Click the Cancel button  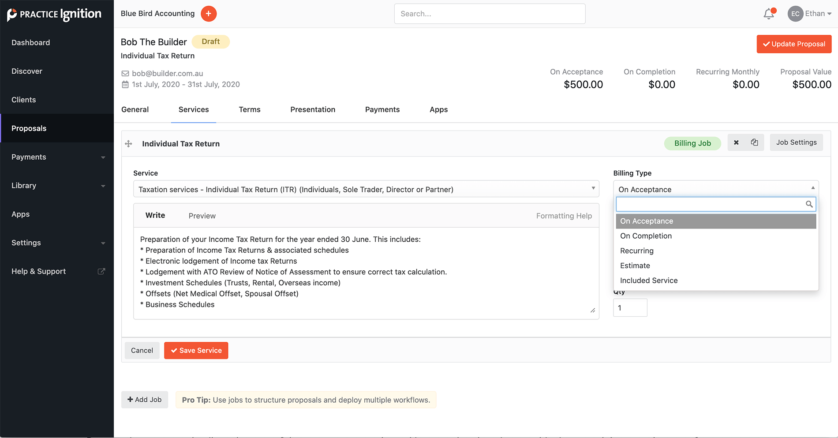pos(142,351)
